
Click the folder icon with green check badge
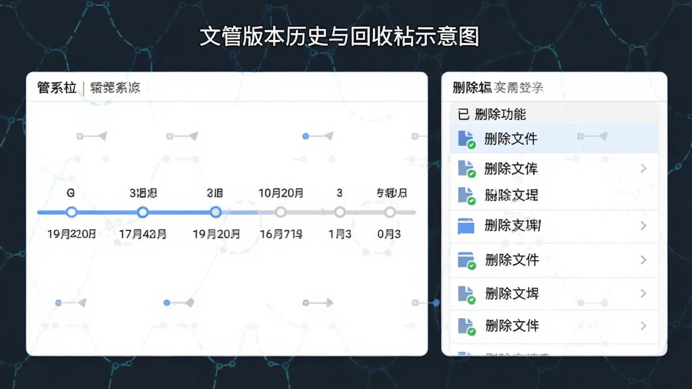(466, 260)
